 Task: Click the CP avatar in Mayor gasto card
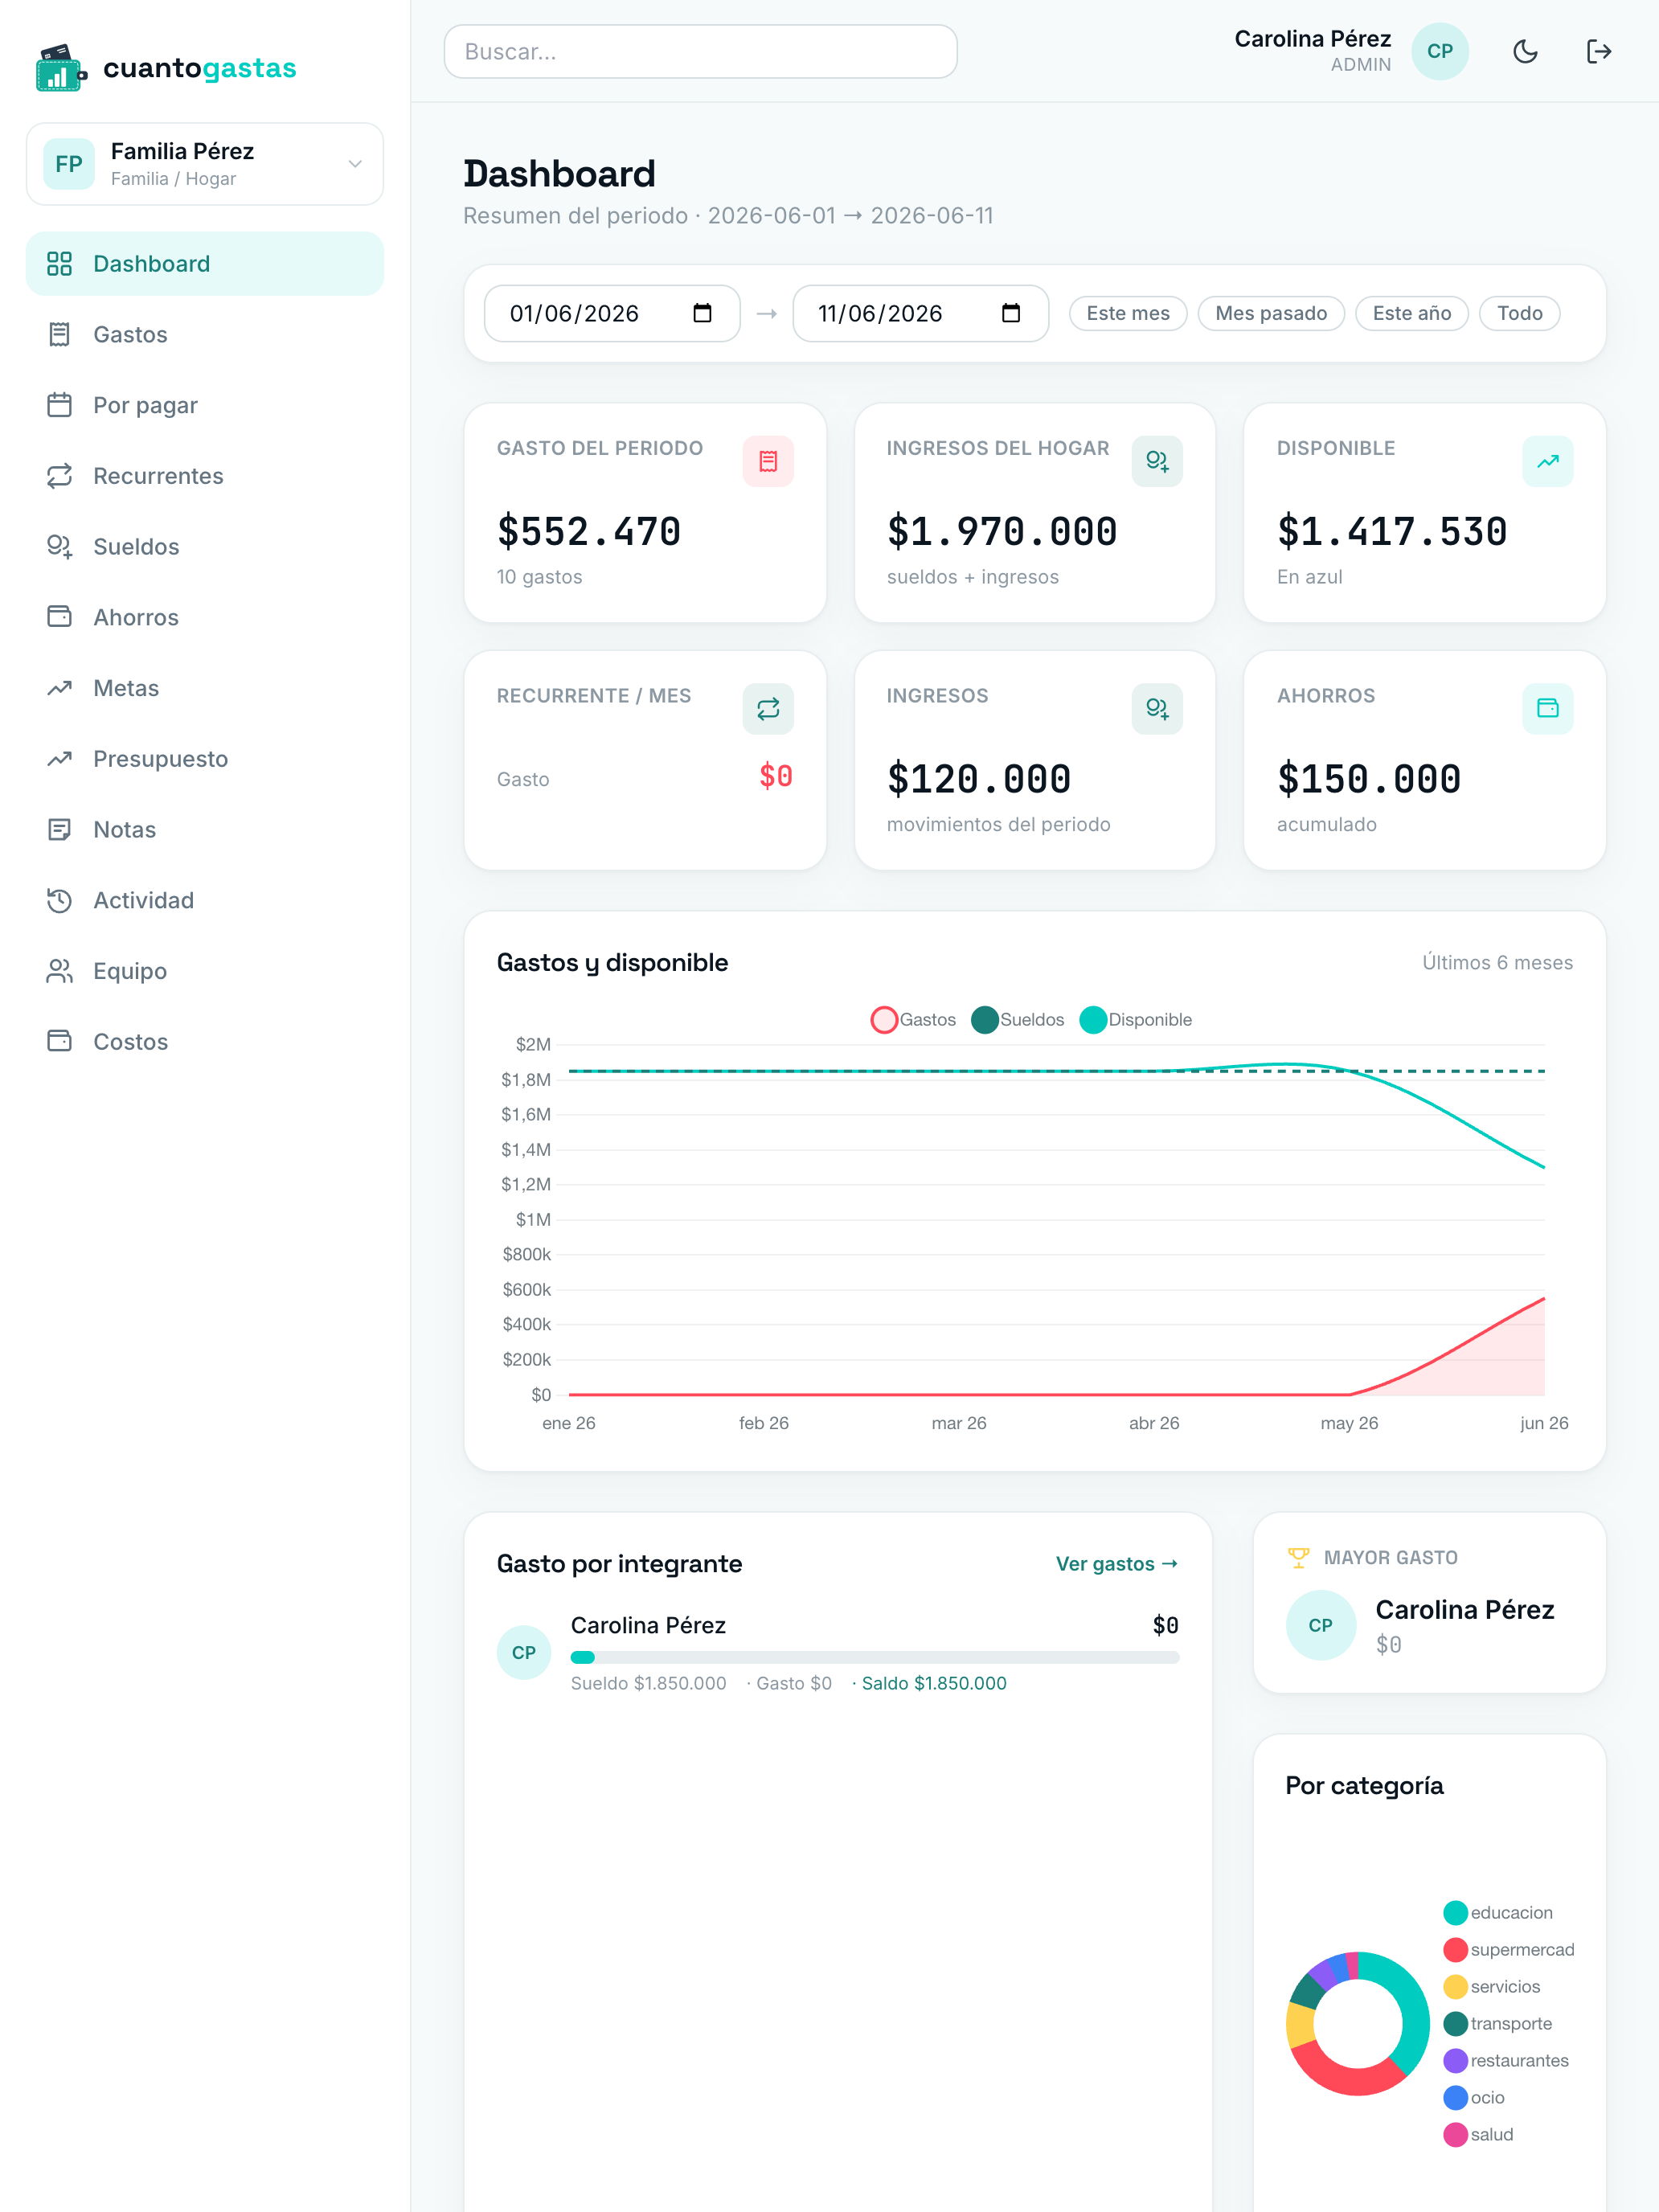[x=1321, y=1625]
